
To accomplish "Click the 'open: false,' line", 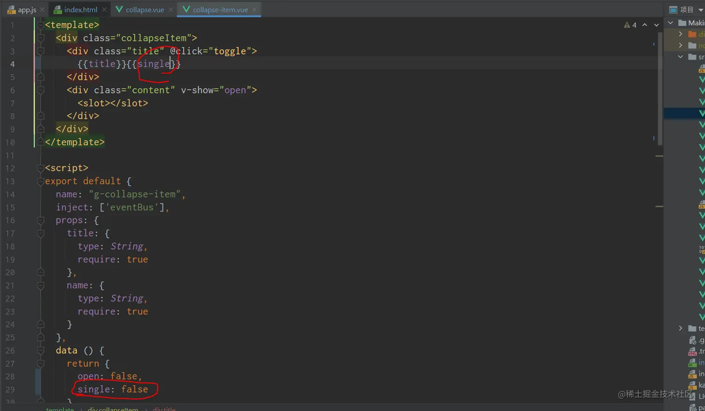I will click(110, 376).
